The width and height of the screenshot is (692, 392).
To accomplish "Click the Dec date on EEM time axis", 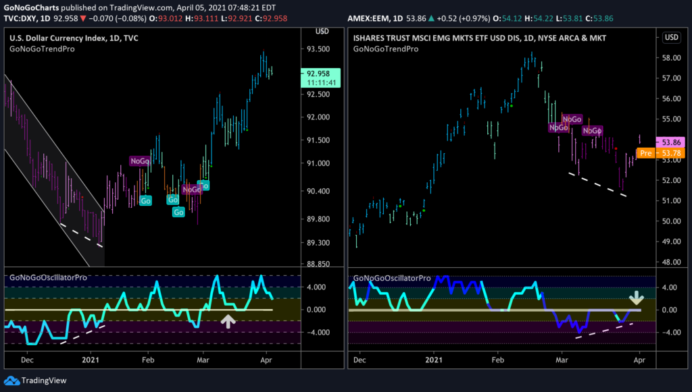I will click(360, 360).
